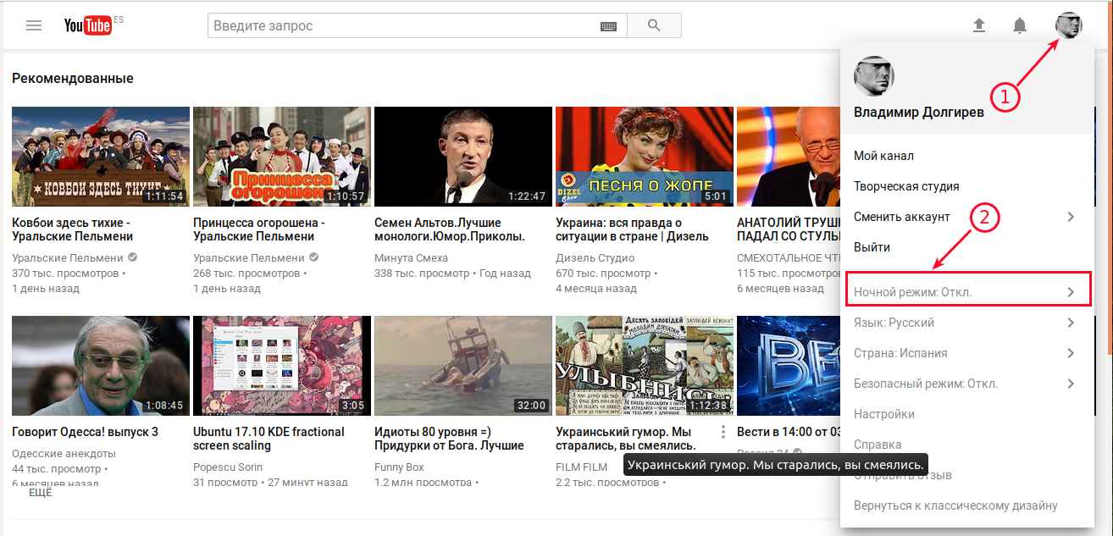Viewport: 1113px width, 536px height.
Task: Click the account avatar in header
Action: tap(1068, 25)
